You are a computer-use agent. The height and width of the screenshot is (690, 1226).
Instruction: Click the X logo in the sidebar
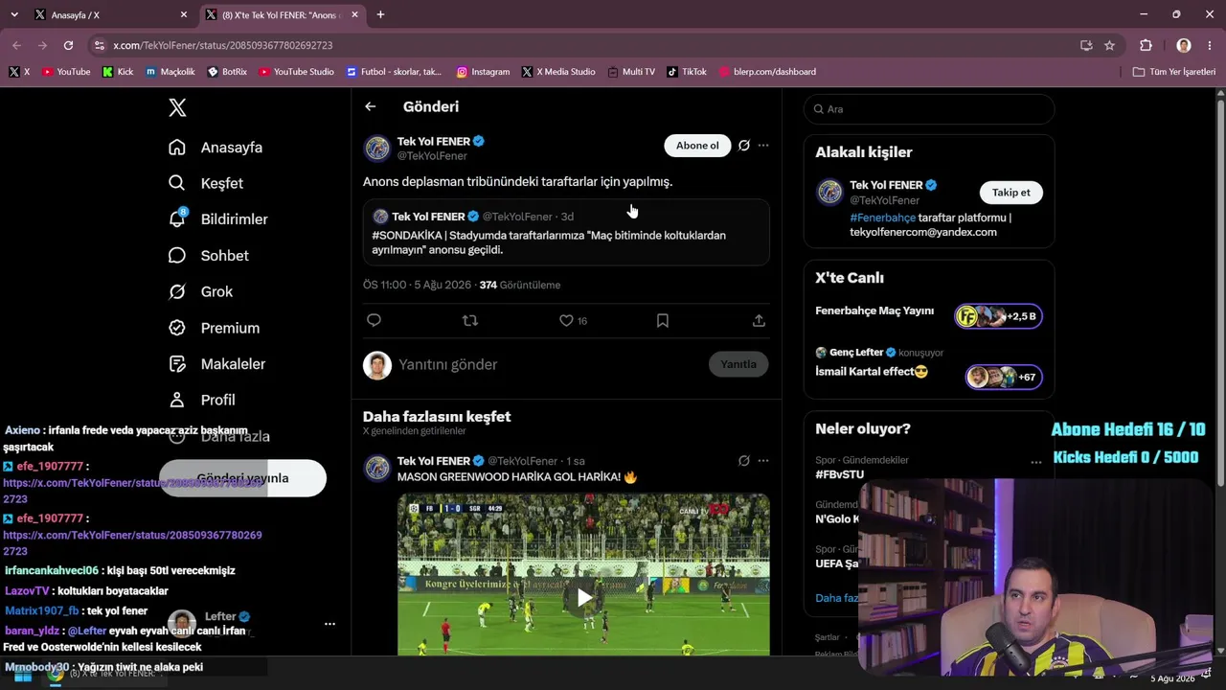[177, 107]
